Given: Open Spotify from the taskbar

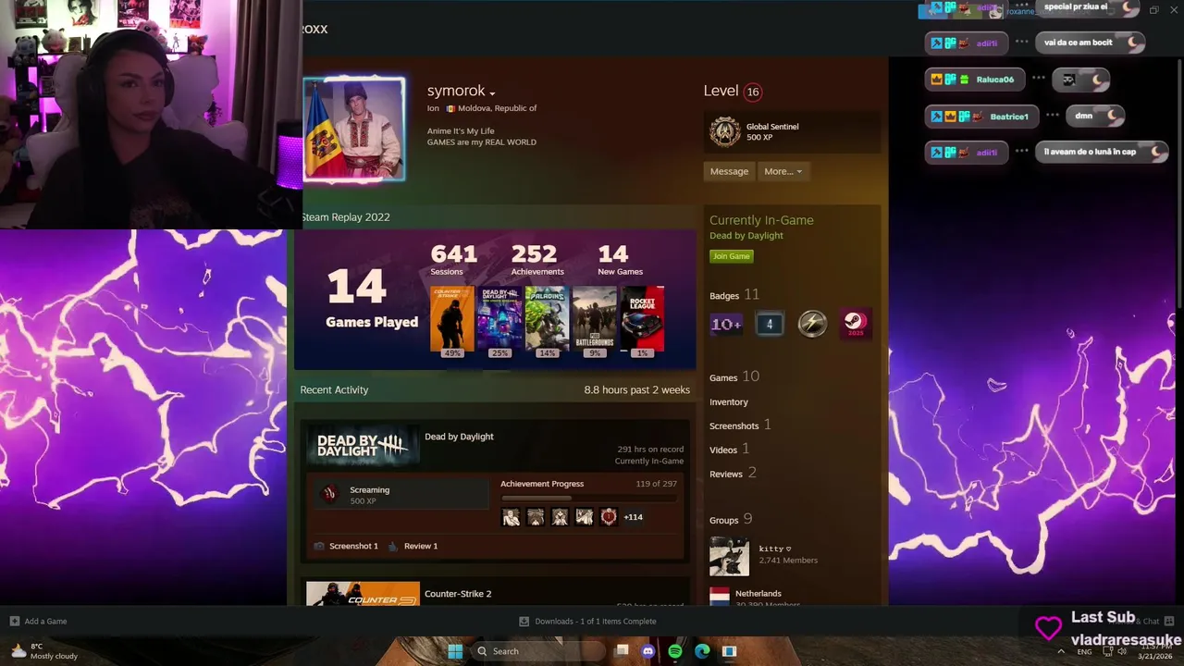Looking at the screenshot, I should pos(675,651).
